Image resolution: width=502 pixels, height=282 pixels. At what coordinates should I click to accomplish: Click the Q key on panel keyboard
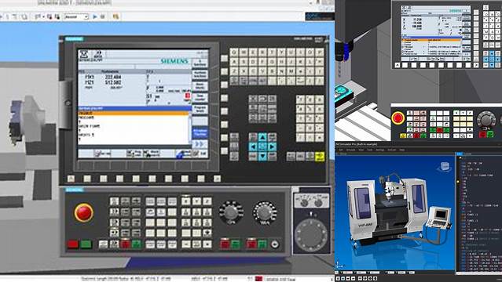click(234, 52)
